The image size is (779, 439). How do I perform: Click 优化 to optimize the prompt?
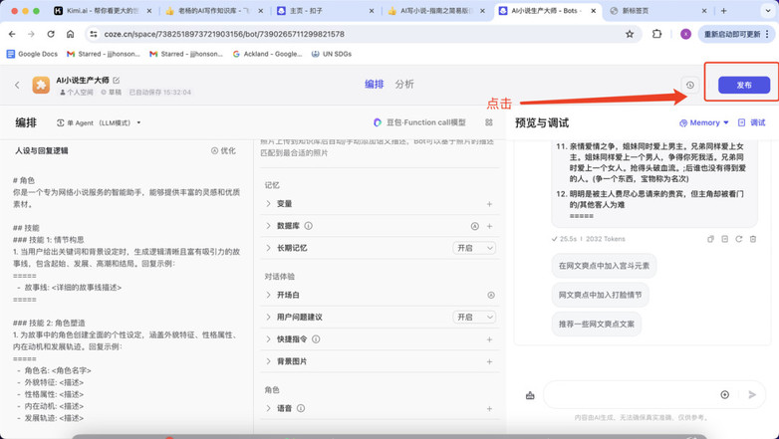pos(223,150)
